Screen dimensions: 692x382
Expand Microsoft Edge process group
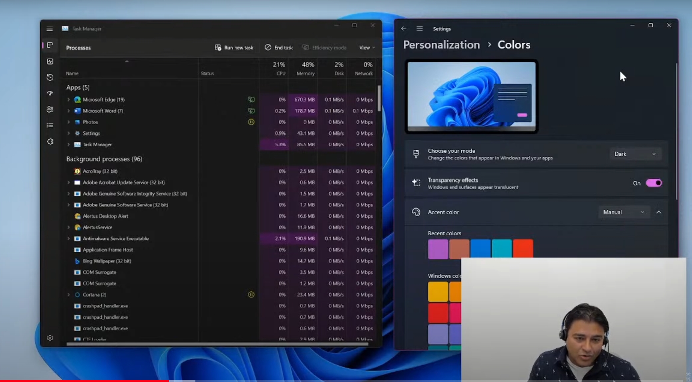[68, 99]
